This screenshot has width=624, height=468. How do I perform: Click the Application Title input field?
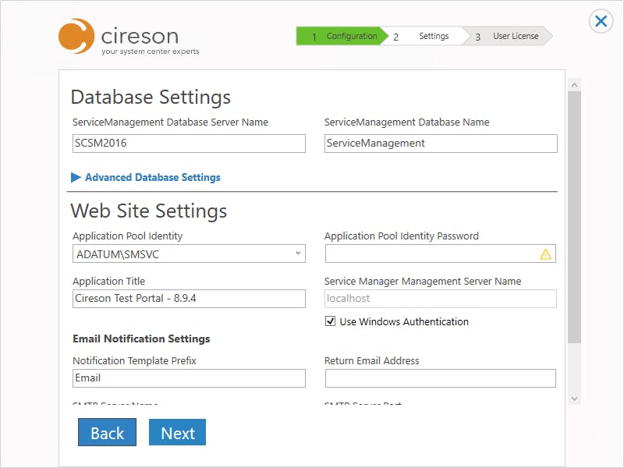[x=189, y=299]
